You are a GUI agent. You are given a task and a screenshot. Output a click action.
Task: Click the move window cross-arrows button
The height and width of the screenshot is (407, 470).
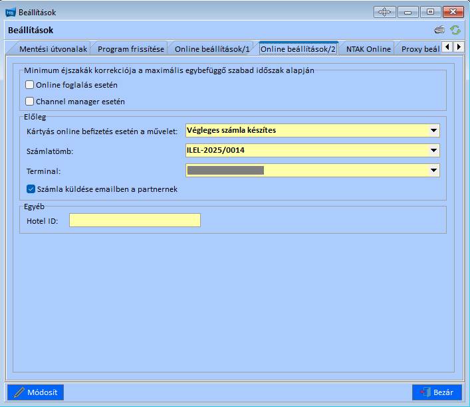click(x=385, y=12)
